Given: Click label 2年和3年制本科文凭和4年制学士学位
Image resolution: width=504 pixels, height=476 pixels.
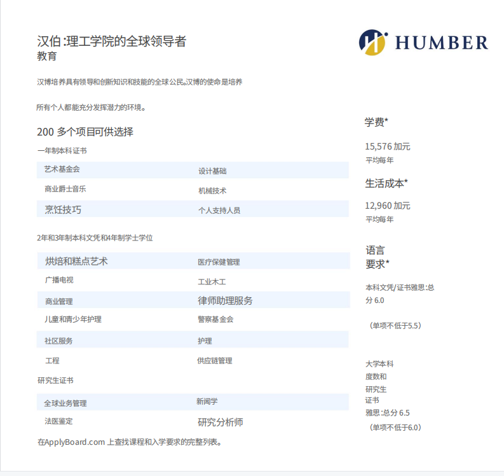Looking at the screenshot, I should coord(95,238).
